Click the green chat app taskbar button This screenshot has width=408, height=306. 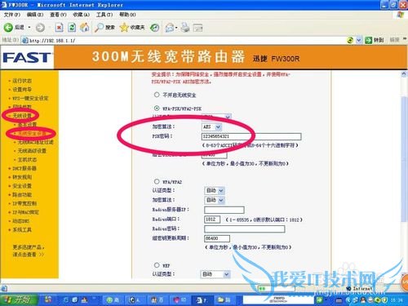[x=113, y=300]
